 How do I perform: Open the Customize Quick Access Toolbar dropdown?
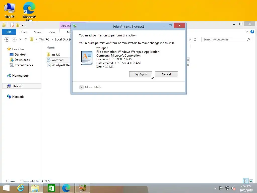22,25
